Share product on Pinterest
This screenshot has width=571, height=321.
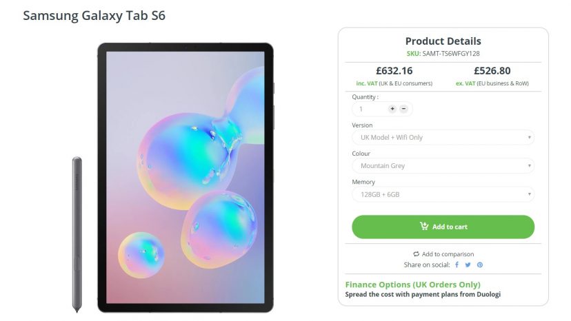pos(480,265)
